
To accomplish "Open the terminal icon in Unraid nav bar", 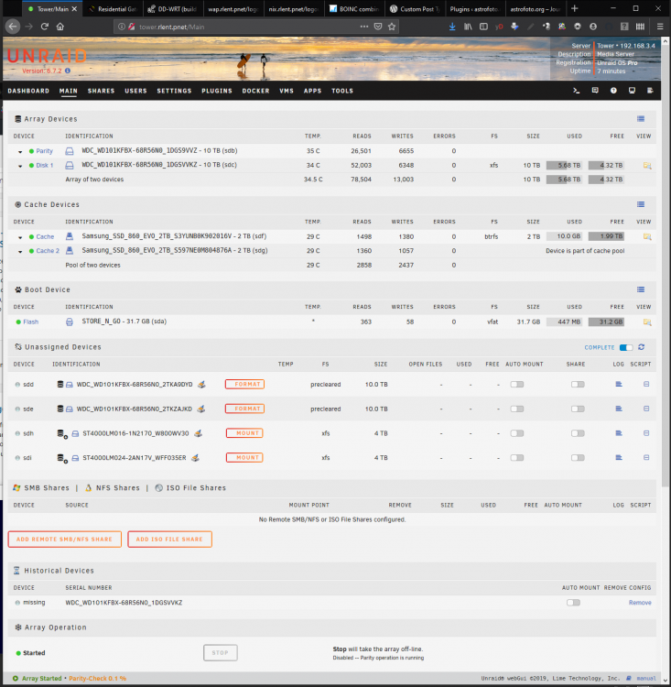I will (x=577, y=91).
